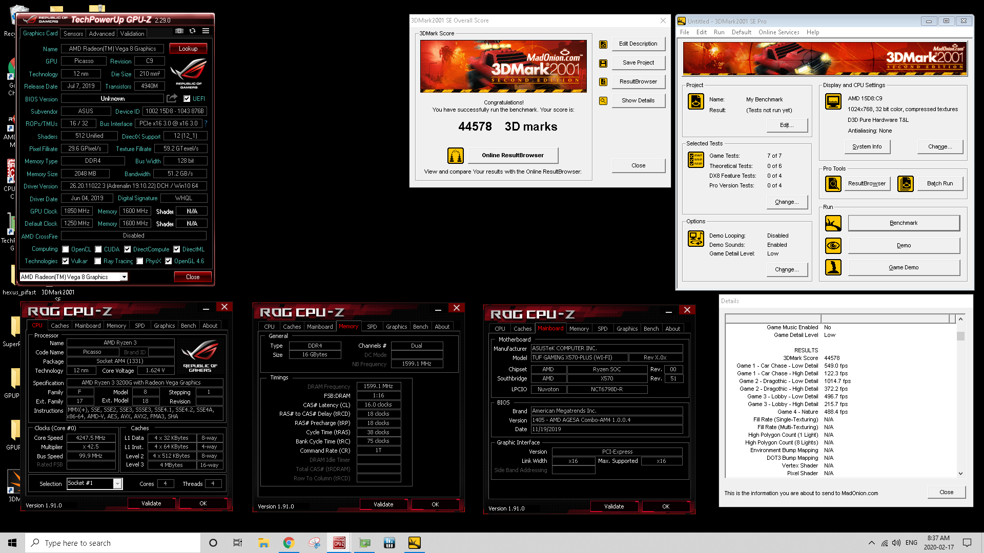Click the BIOS export share icon in GPU-Z
This screenshot has height=553, width=984.
172,98
